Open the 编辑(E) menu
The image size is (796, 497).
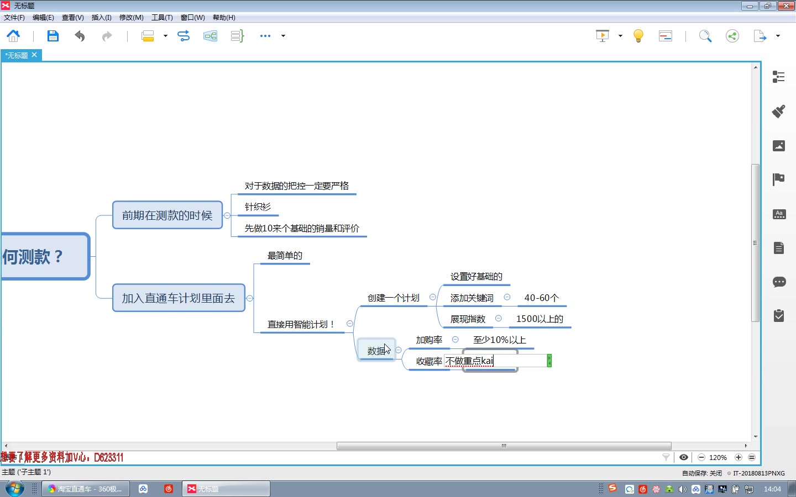(43, 18)
